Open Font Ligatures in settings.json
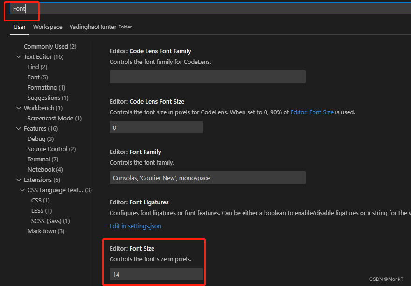Image resolution: width=411 pixels, height=286 pixels. (135, 226)
